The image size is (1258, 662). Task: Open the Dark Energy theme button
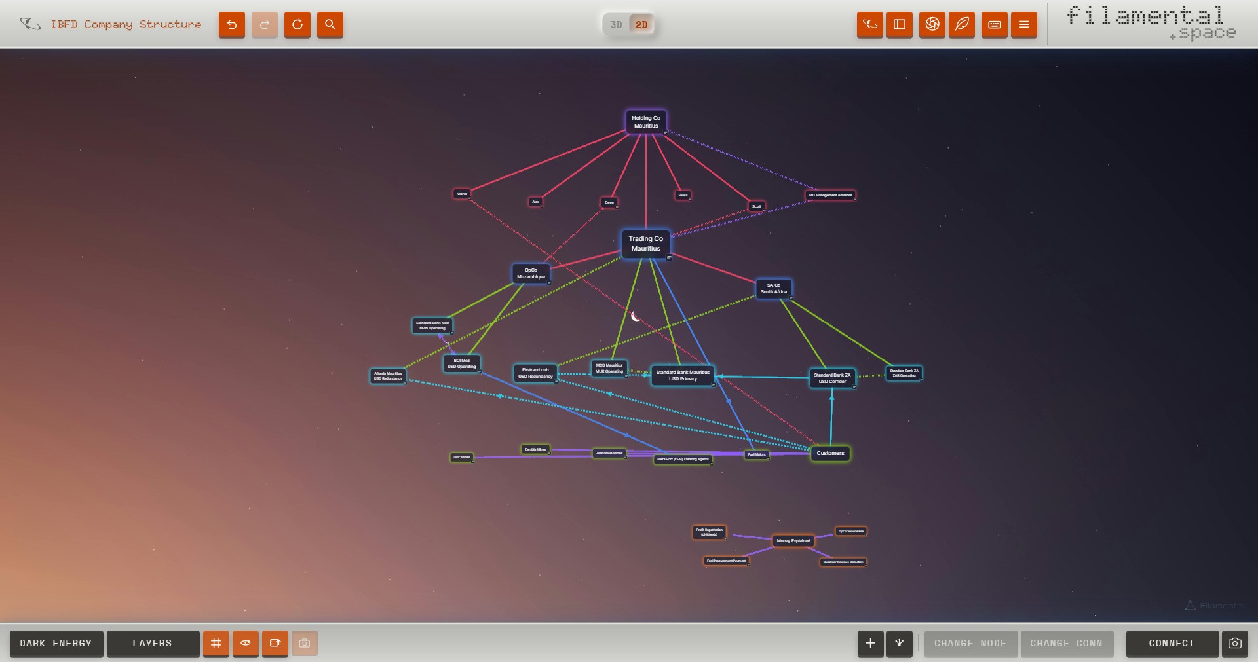coord(56,643)
